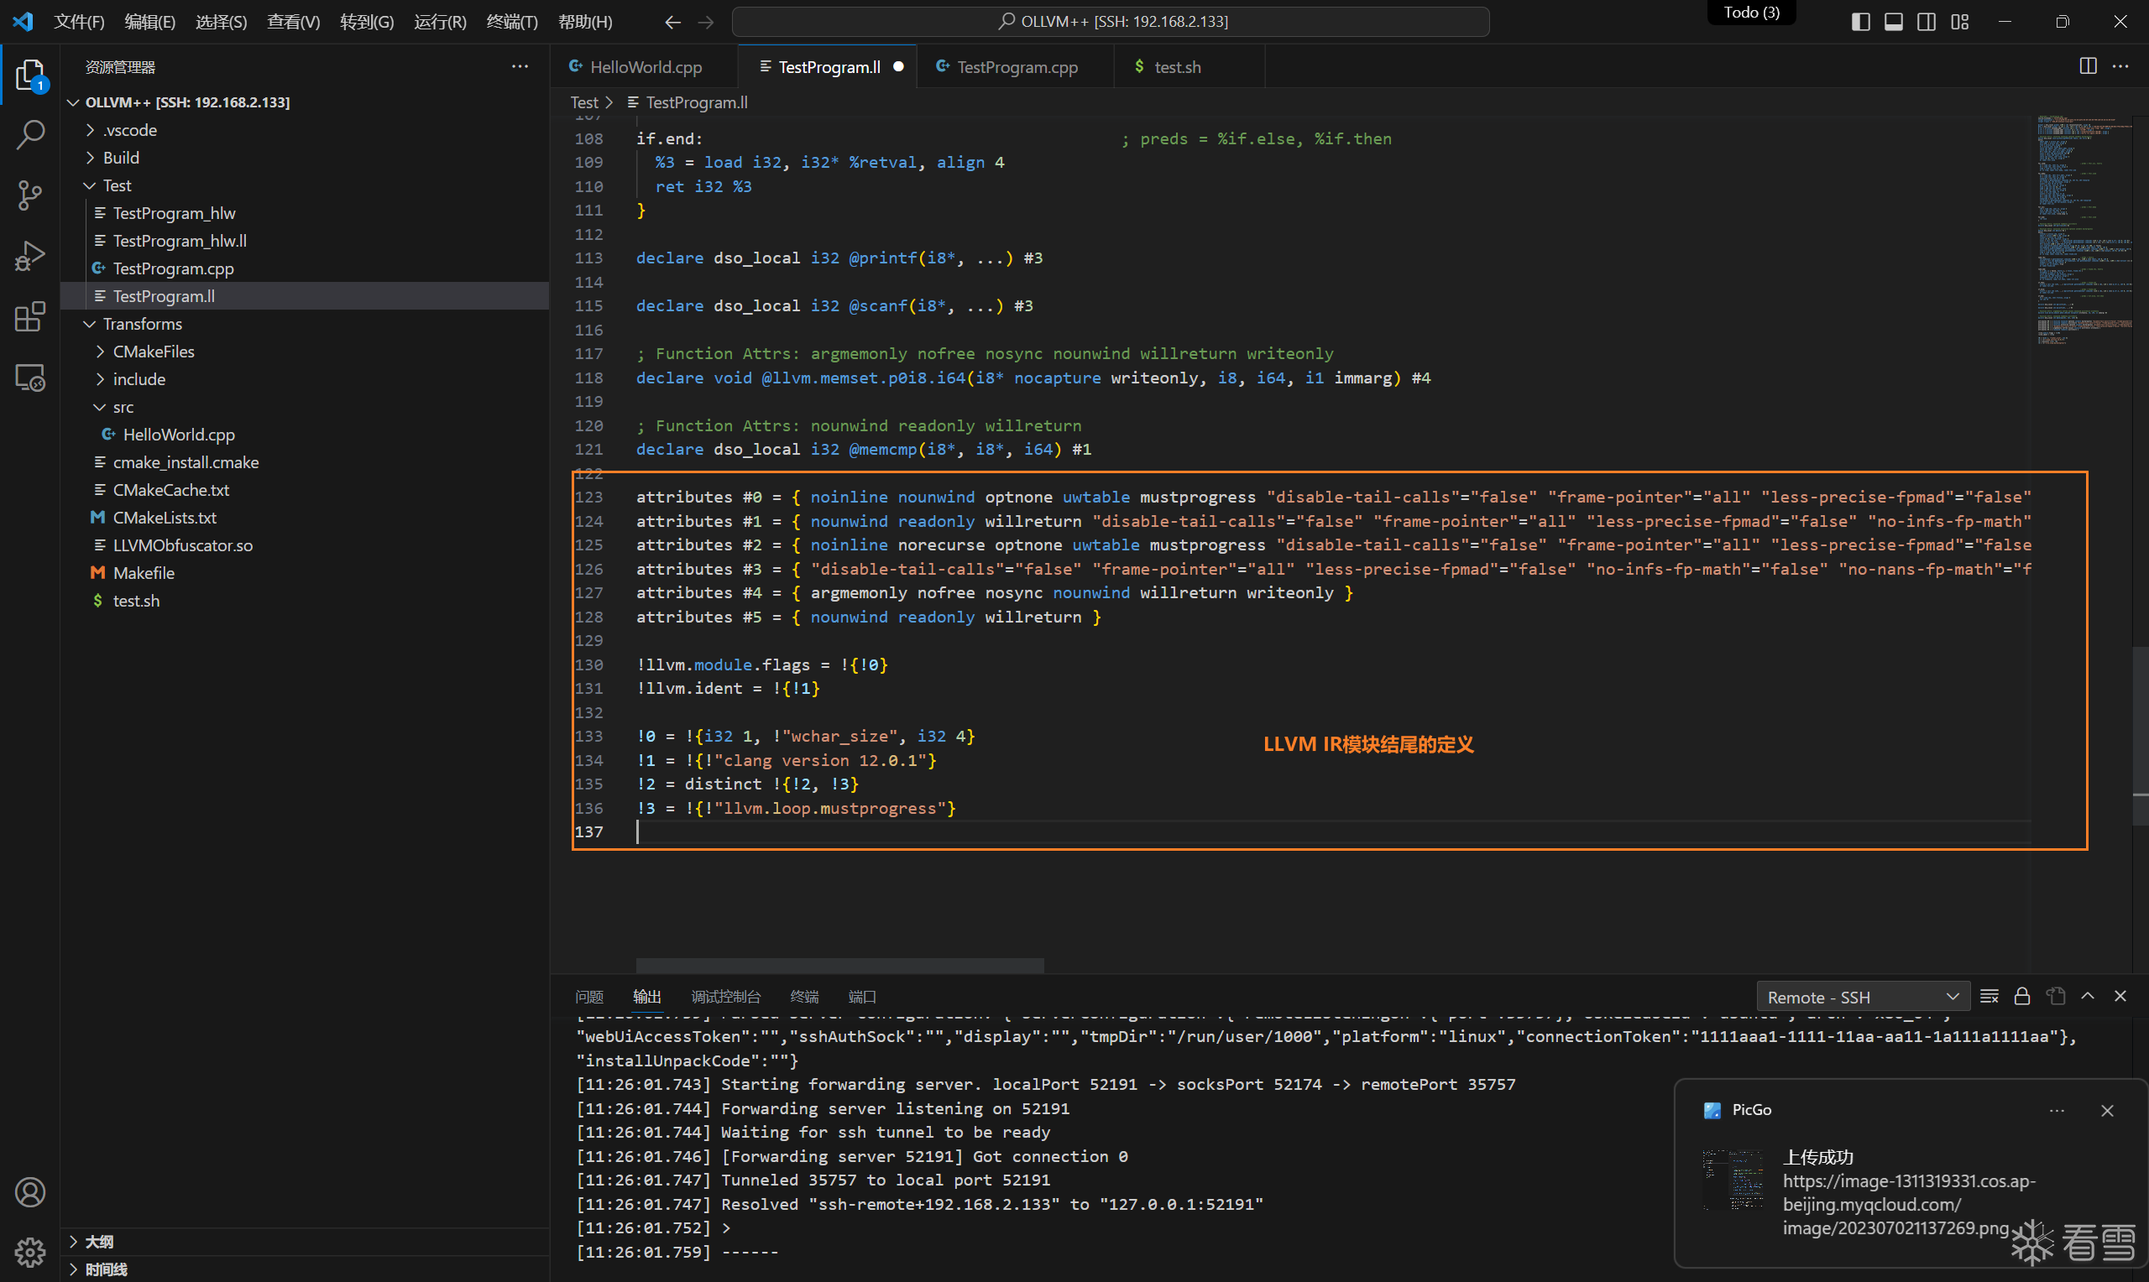Open the Search view in activity bar

[30, 135]
